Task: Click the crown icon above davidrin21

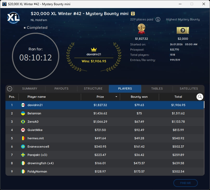Action: [94, 49]
